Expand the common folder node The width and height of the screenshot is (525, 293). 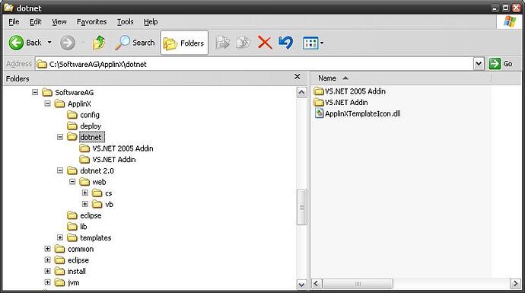(47, 249)
